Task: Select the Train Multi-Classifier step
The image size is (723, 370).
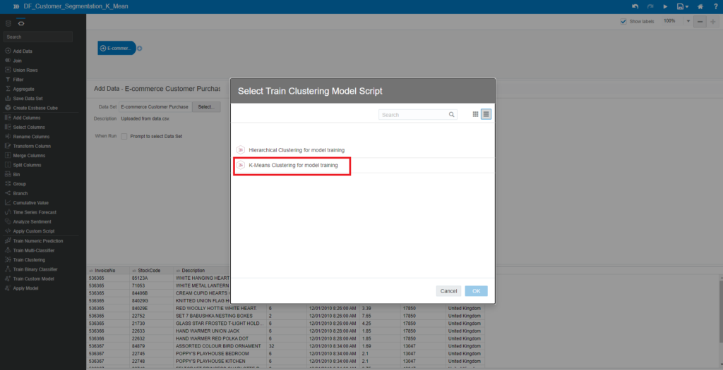Action: pos(34,250)
